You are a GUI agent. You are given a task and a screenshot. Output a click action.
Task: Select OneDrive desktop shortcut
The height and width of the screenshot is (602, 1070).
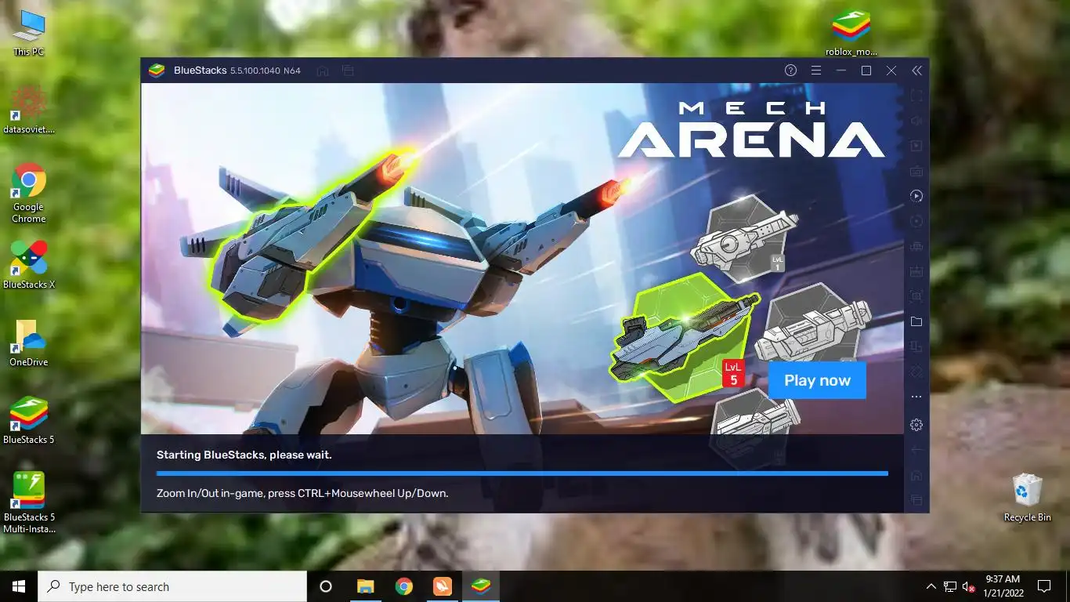point(29,343)
